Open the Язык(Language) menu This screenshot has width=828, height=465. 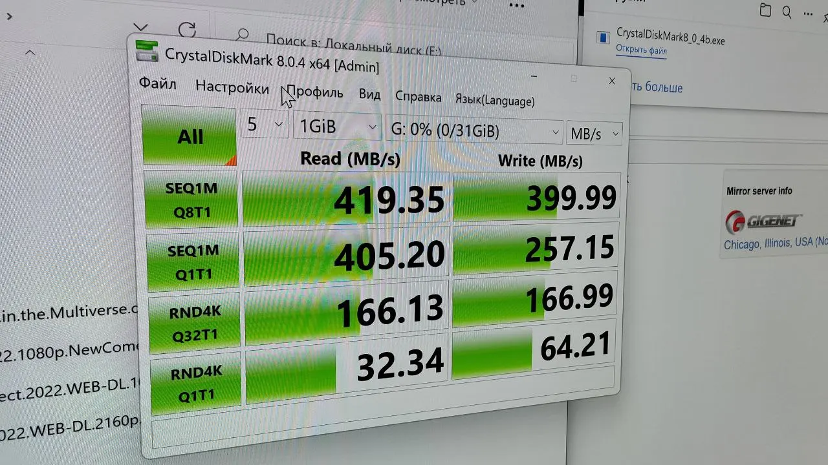[x=495, y=100]
